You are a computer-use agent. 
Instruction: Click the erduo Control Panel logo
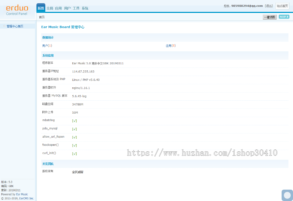click(x=17, y=10)
